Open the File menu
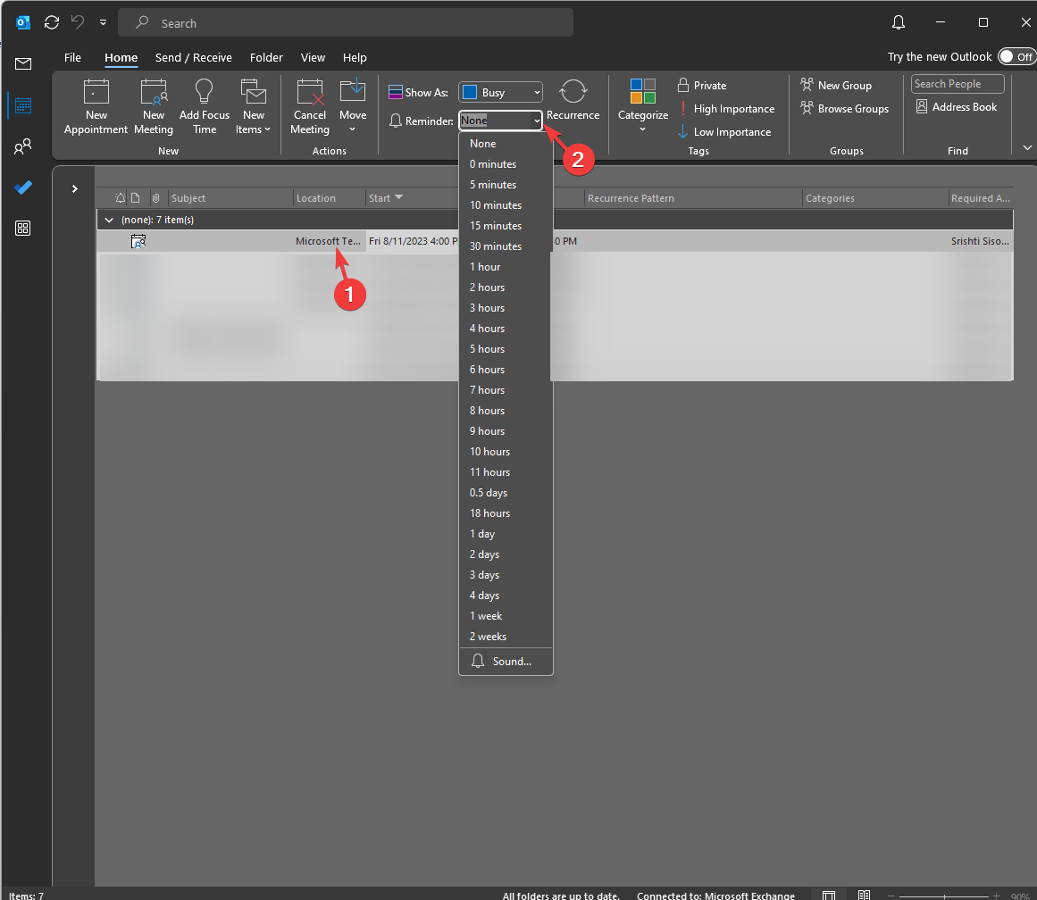This screenshot has width=1037, height=900. click(x=72, y=57)
